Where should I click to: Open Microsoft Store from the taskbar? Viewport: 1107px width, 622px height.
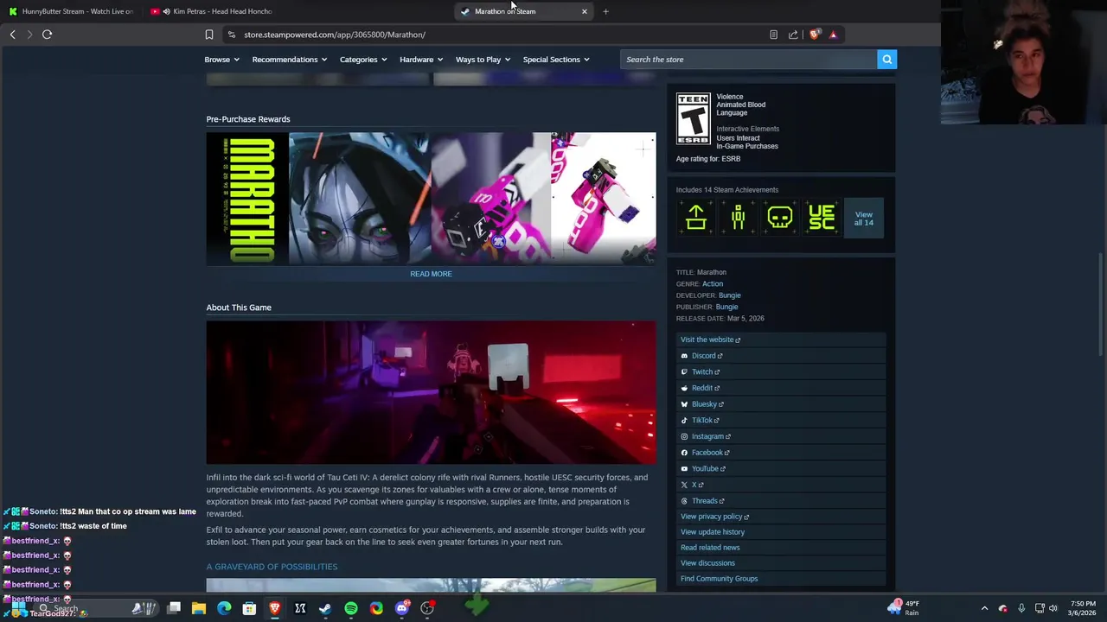(x=249, y=608)
